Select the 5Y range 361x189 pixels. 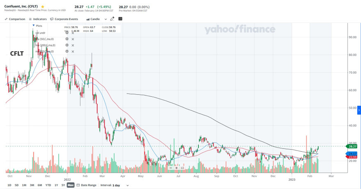(63, 185)
